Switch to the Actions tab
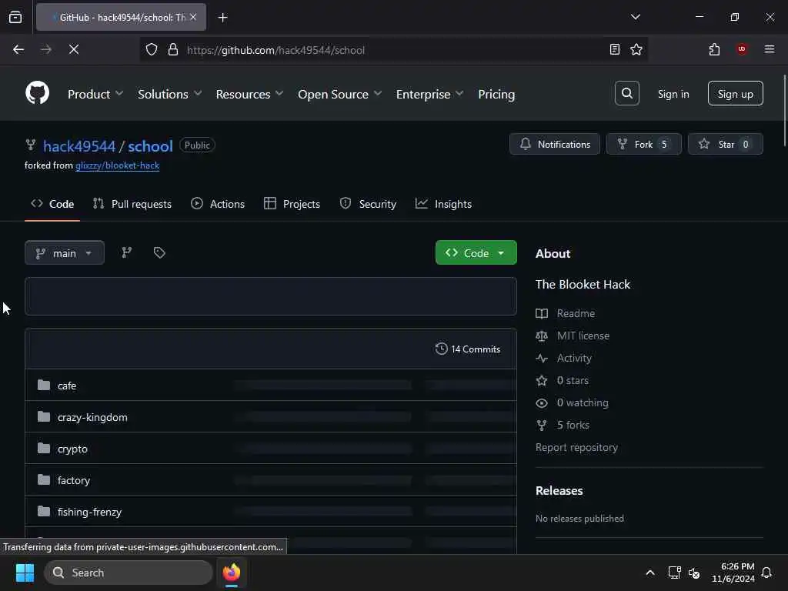Screen dimensions: 788x591 [x=218, y=204]
